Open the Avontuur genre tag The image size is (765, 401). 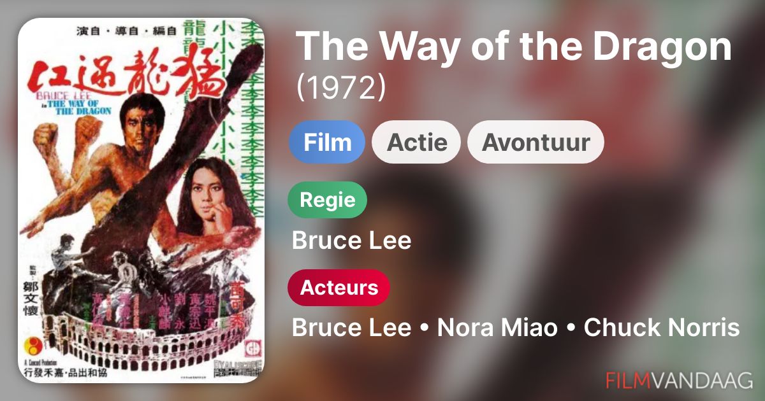535,142
